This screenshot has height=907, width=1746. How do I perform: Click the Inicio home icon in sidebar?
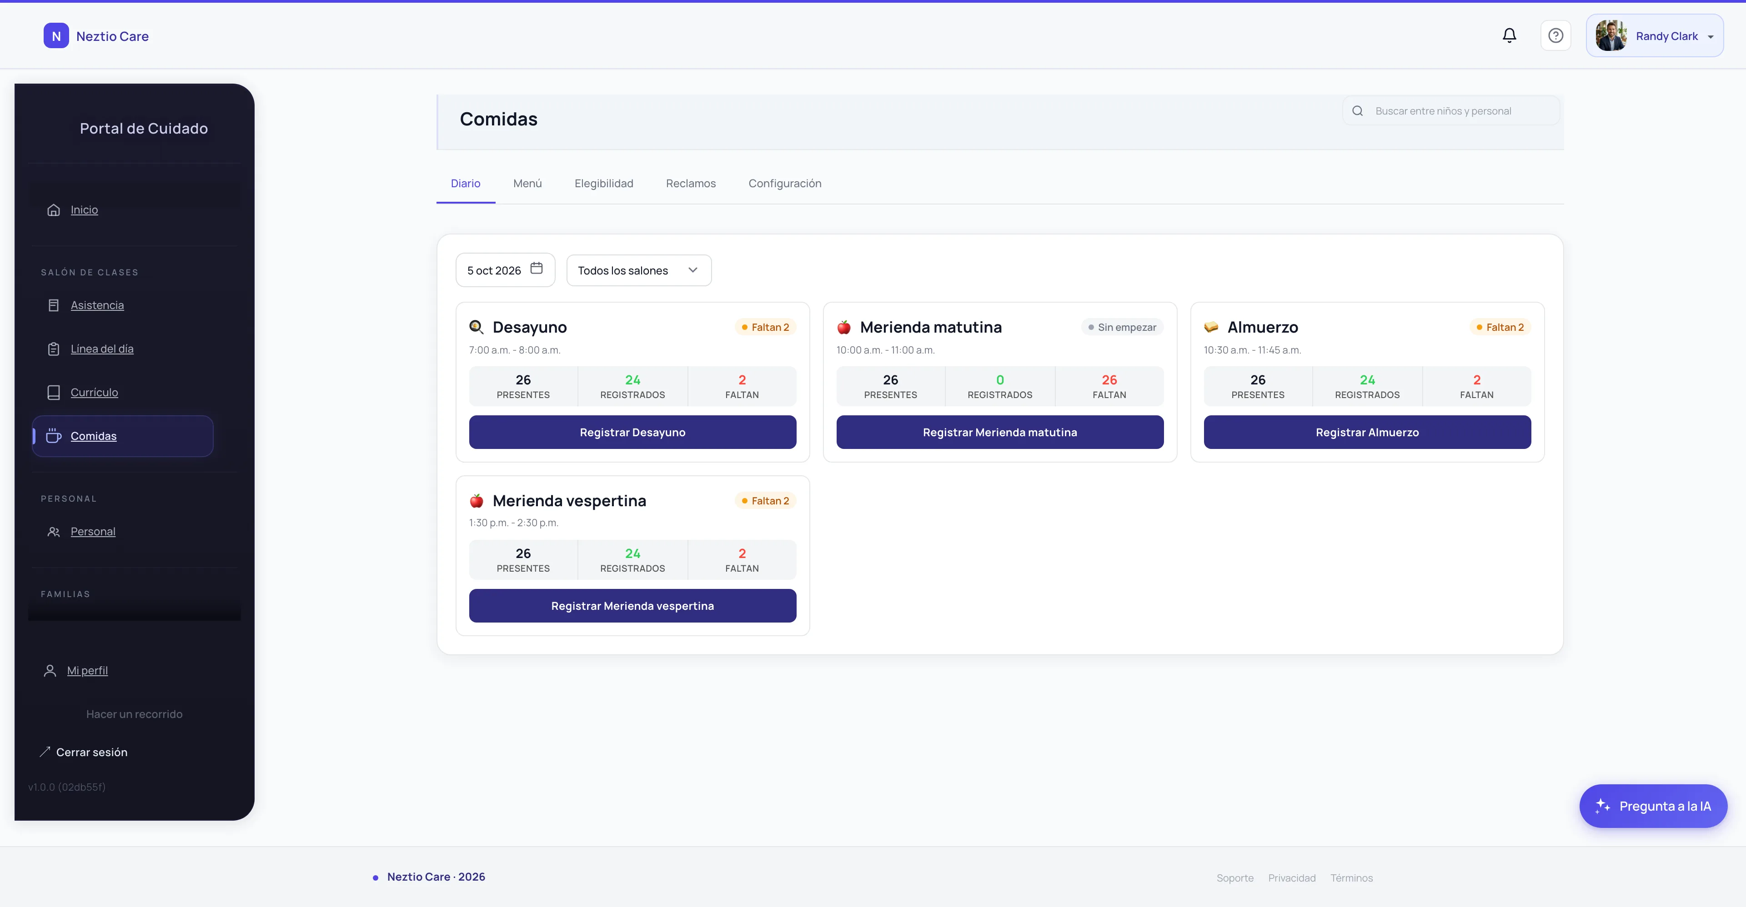click(x=54, y=210)
